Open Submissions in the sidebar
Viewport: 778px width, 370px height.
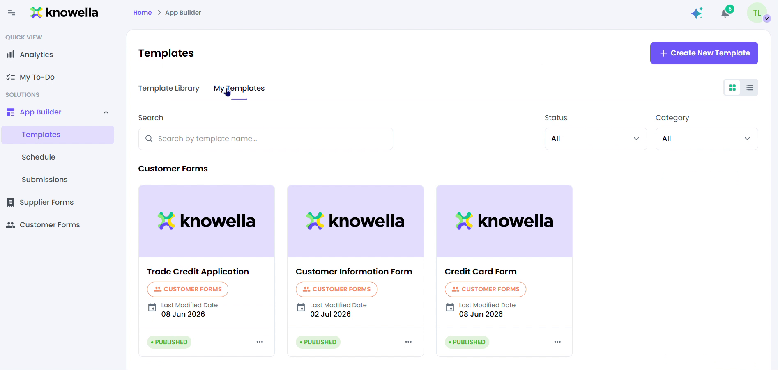[x=45, y=180]
